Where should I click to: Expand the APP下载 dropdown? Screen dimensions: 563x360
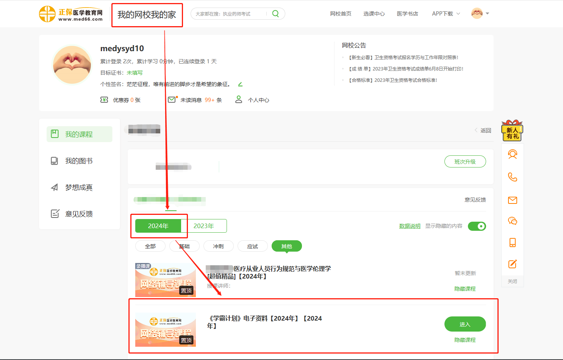click(446, 14)
